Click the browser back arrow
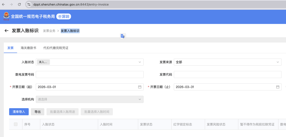This screenshot has height=137, width=286. [4, 5]
